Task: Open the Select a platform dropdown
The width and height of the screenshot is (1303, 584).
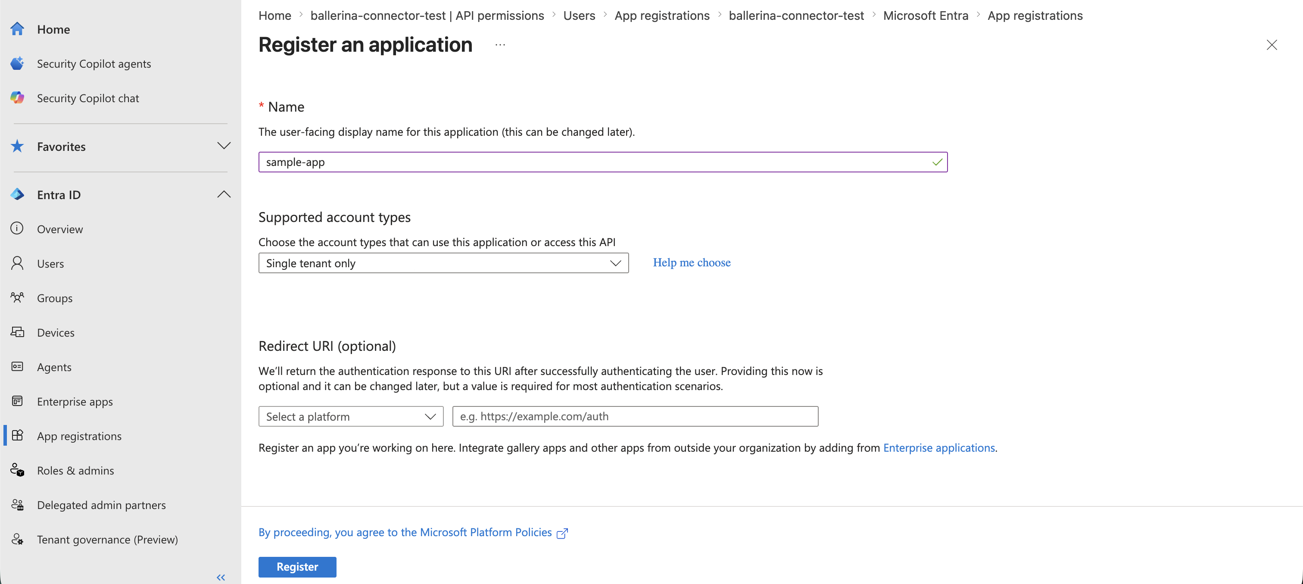Action: tap(351, 416)
